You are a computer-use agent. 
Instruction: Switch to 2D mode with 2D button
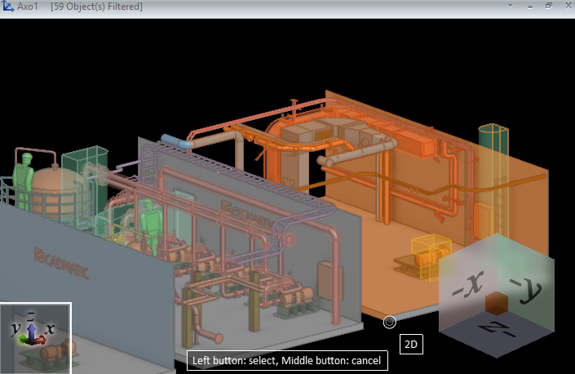coord(412,345)
